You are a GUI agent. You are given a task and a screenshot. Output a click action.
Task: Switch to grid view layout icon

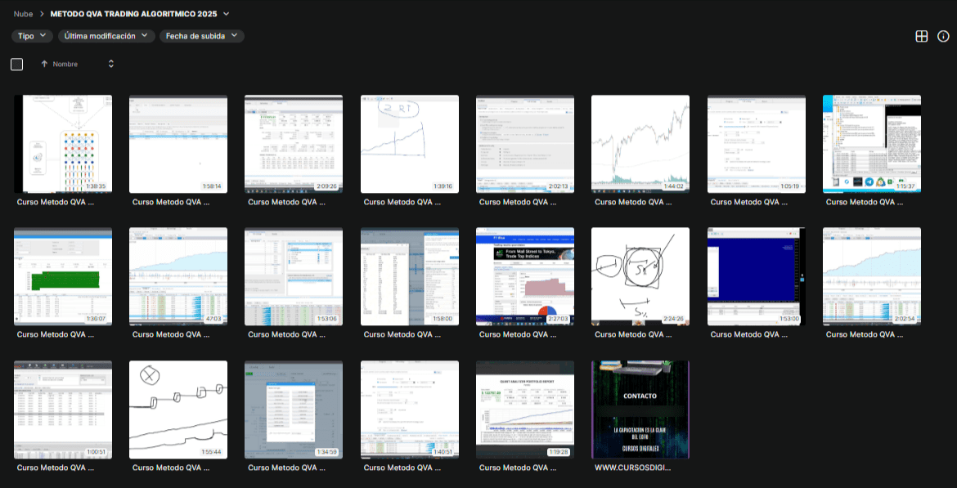click(x=921, y=36)
